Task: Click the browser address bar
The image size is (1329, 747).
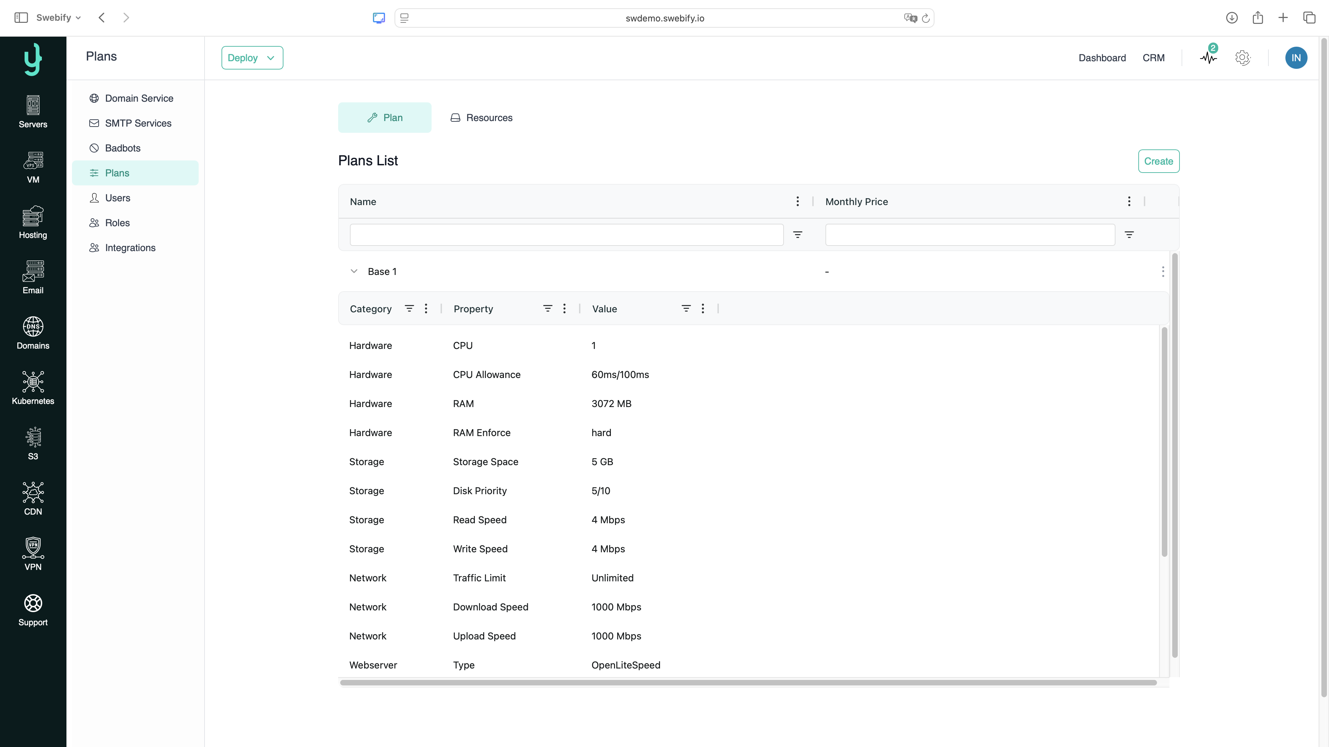Action: point(664,18)
